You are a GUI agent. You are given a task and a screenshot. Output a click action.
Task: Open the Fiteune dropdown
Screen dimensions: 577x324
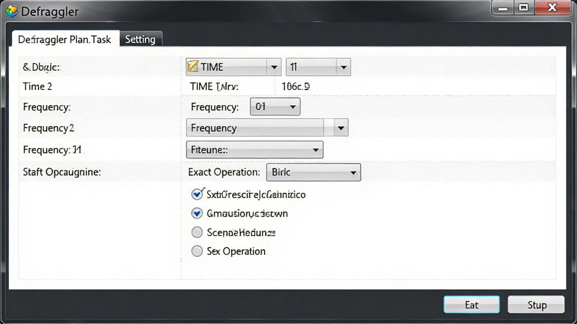[255, 150]
